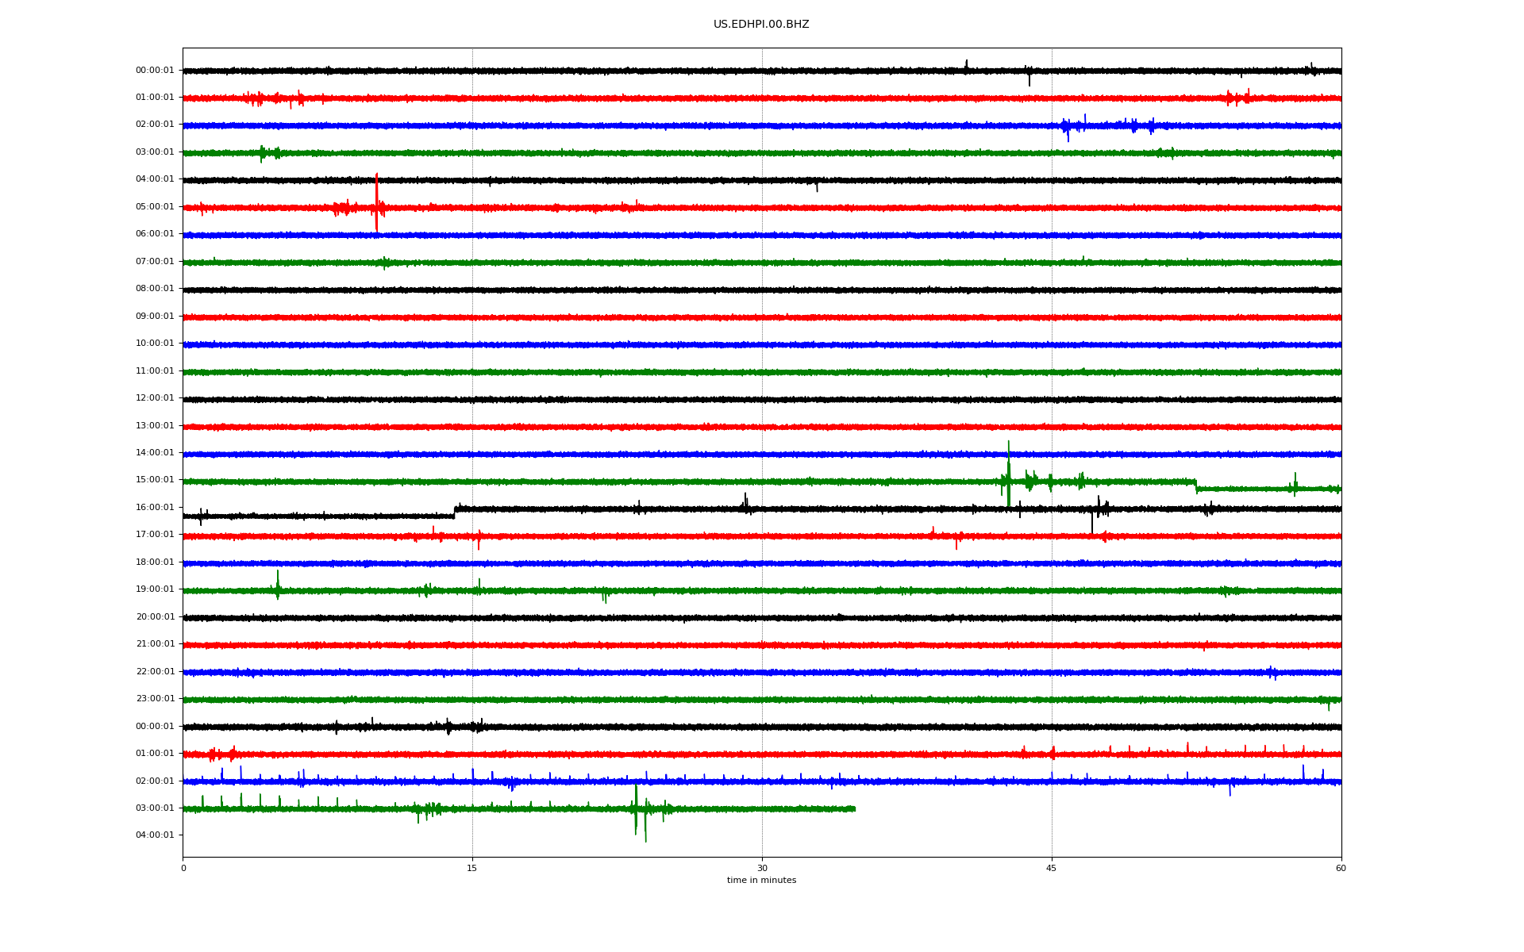The width and height of the screenshot is (1524, 952).
Task: Click the 09:00:01 row time label
Action: (x=155, y=317)
